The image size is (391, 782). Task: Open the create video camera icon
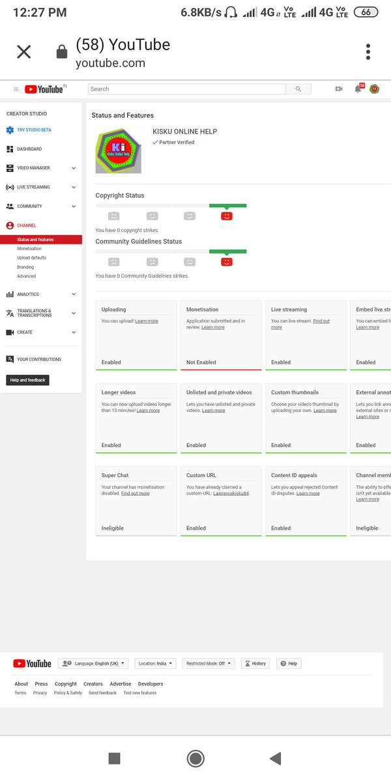[x=339, y=89]
